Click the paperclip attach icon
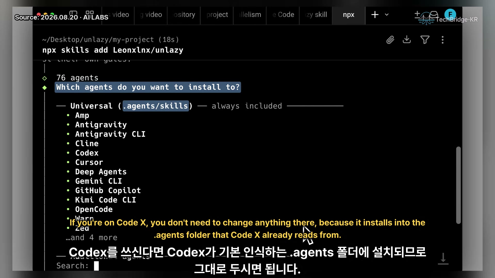Viewport: 495px width, 278px height. click(x=390, y=40)
